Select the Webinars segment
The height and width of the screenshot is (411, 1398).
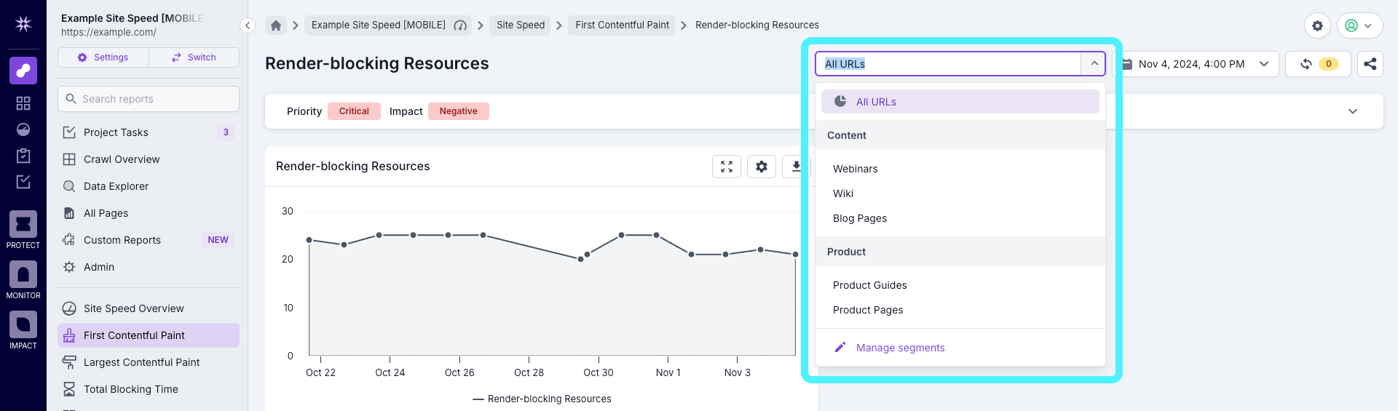pyautogui.click(x=960, y=169)
